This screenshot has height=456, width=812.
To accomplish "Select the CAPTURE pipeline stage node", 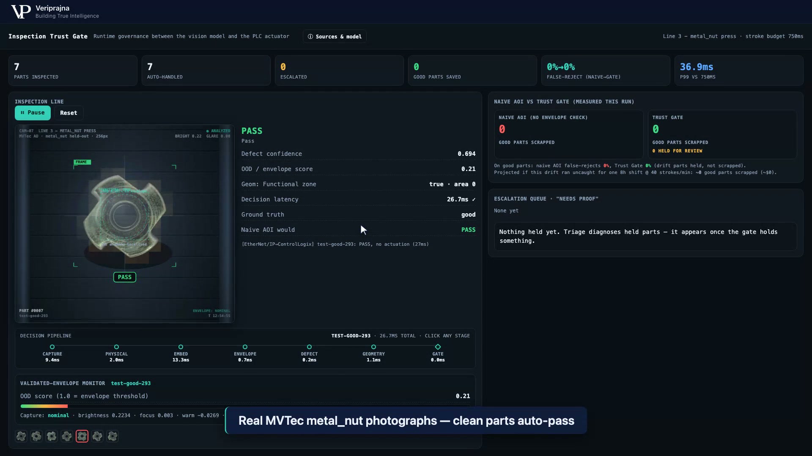I will click(x=52, y=347).
